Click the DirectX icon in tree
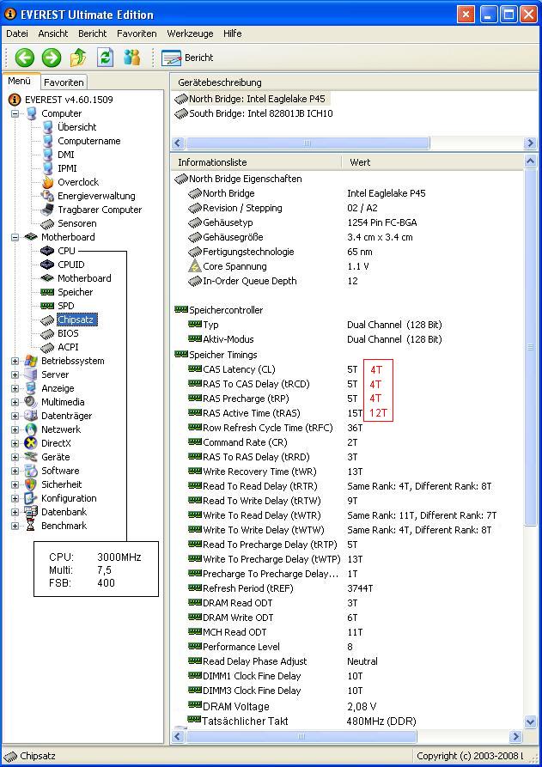542x767 pixels. point(31,443)
